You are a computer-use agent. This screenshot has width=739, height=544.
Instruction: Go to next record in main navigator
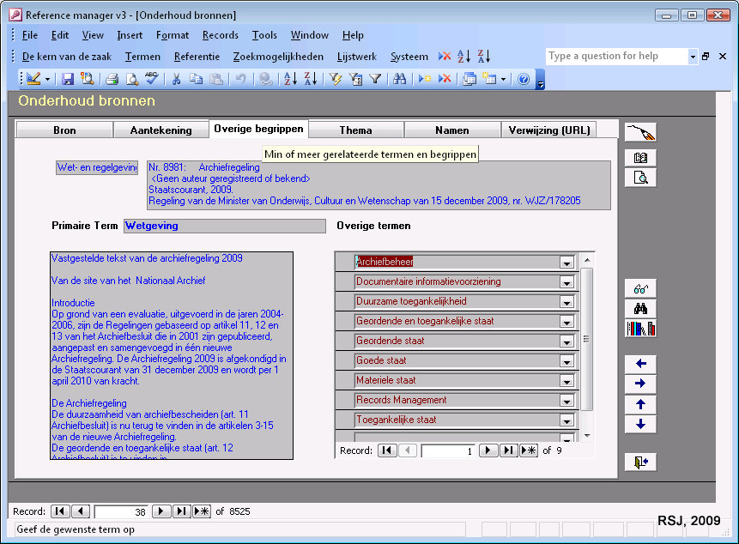tap(161, 511)
